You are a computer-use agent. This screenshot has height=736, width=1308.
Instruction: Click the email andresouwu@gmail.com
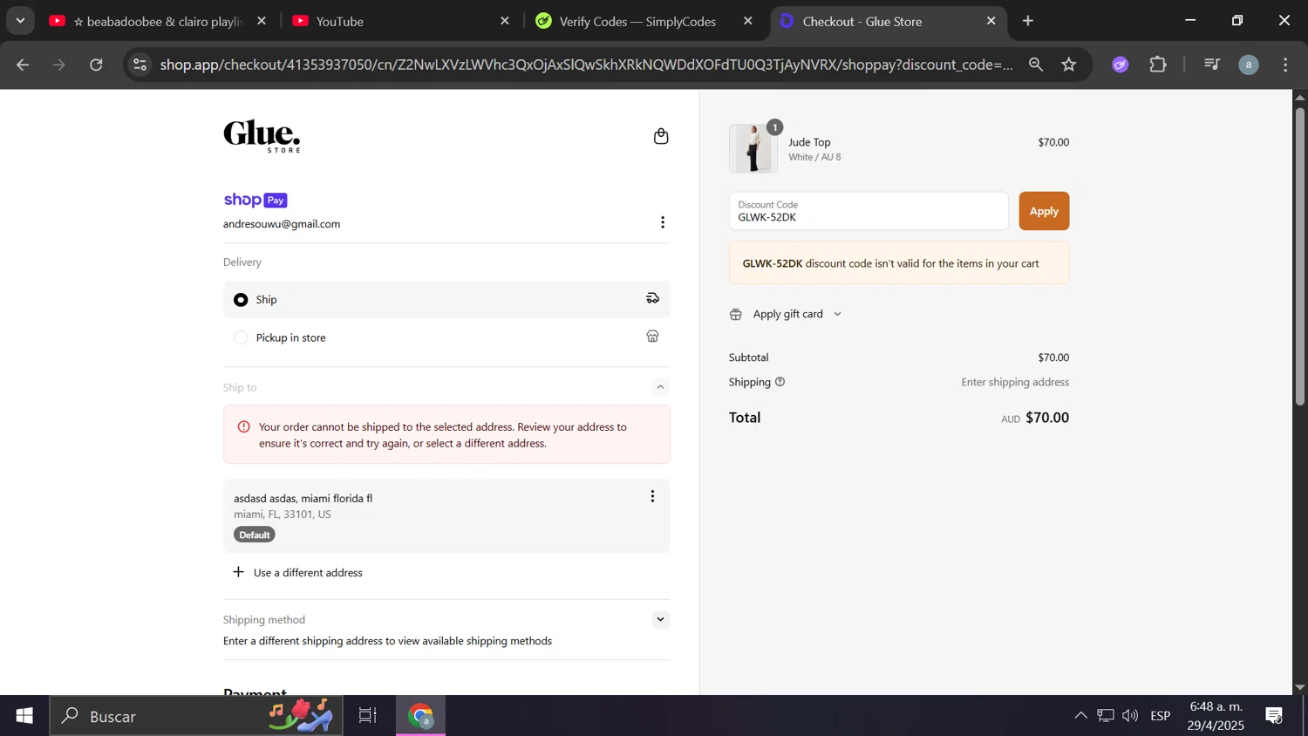pos(282,224)
